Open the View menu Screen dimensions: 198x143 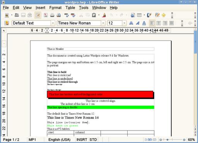27,8
